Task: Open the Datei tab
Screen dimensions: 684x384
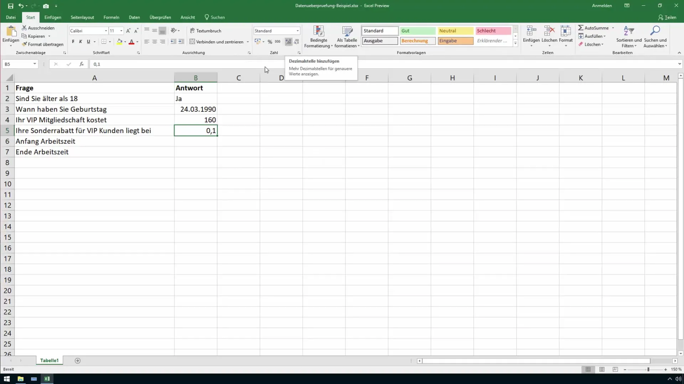Action: pos(11,17)
